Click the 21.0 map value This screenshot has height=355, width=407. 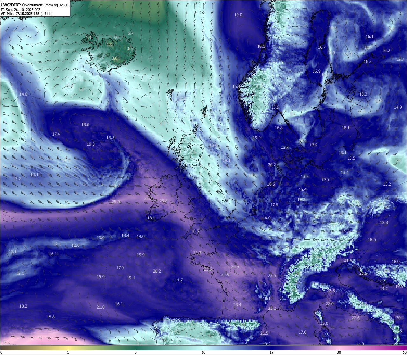[100, 307]
